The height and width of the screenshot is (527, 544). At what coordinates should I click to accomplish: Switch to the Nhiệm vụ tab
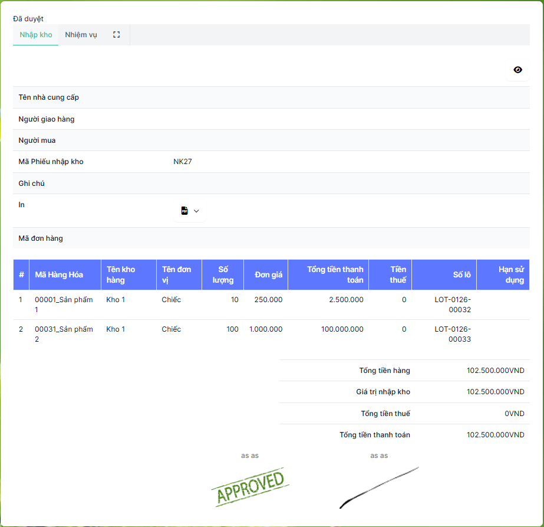(x=81, y=35)
